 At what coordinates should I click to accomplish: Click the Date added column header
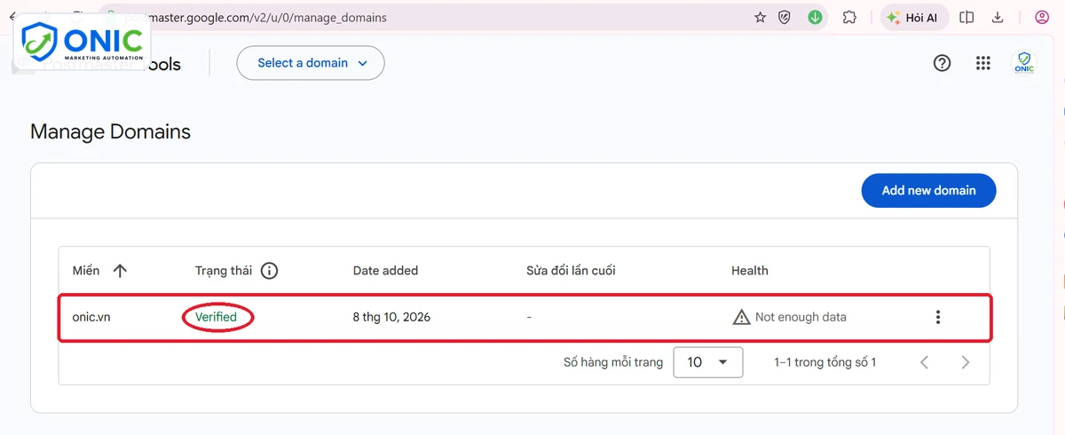pos(385,271)
